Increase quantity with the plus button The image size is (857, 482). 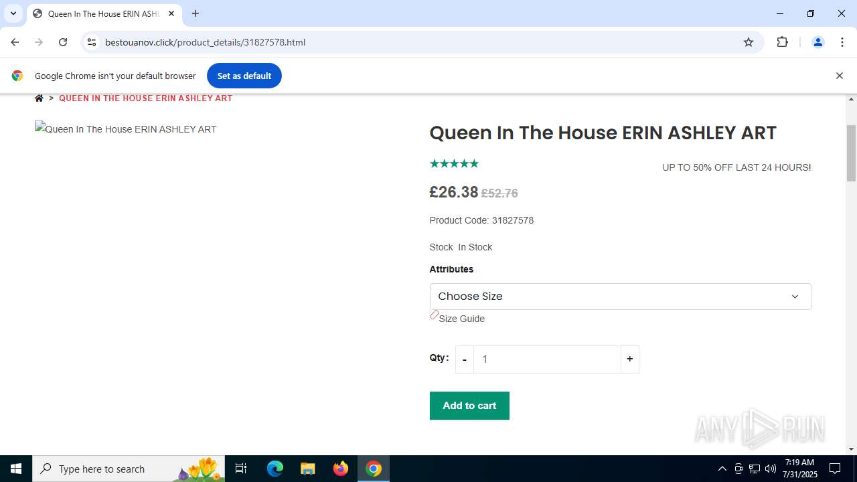point(629,359)
